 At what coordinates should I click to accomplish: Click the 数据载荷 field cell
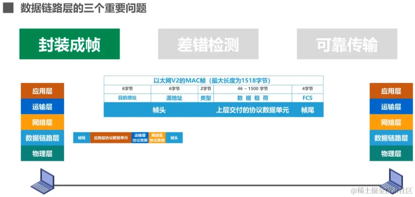pyautogui.click(x=253, y=98)
